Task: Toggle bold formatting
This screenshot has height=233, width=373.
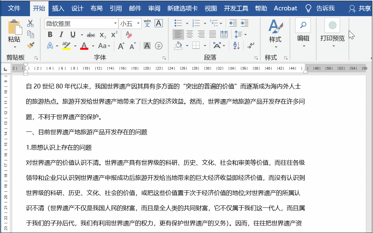Action: [x=50, y=34]
